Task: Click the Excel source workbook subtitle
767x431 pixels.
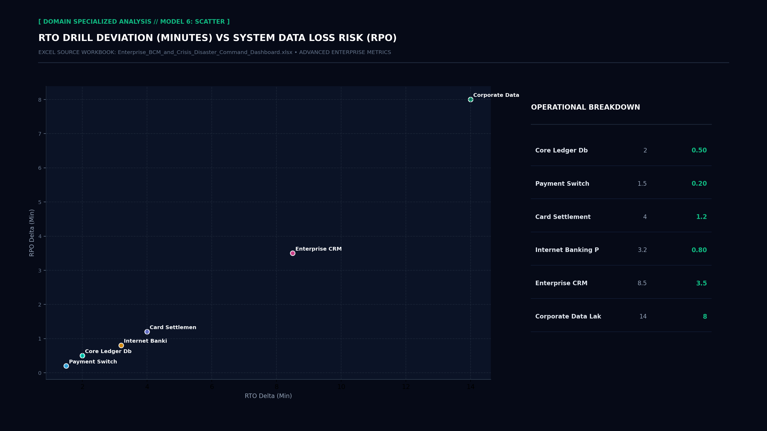Action: [215, 52]
